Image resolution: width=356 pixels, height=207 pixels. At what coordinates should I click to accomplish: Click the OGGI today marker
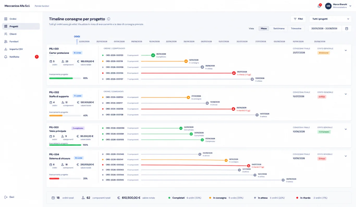(77, 36)
